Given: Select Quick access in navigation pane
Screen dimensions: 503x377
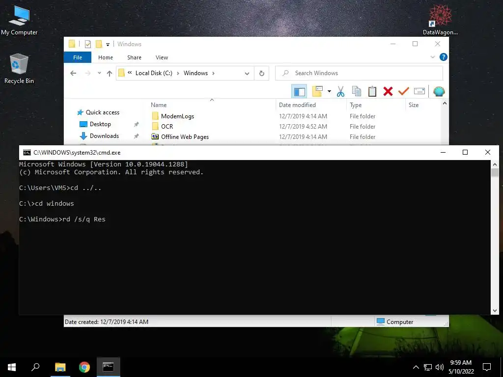Looking at the screenshot, I should [x=102, y=112].
